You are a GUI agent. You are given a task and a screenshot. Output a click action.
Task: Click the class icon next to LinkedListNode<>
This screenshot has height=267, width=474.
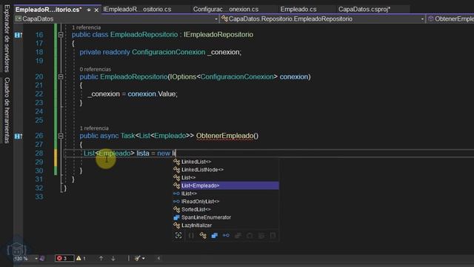tap(177, 170)
